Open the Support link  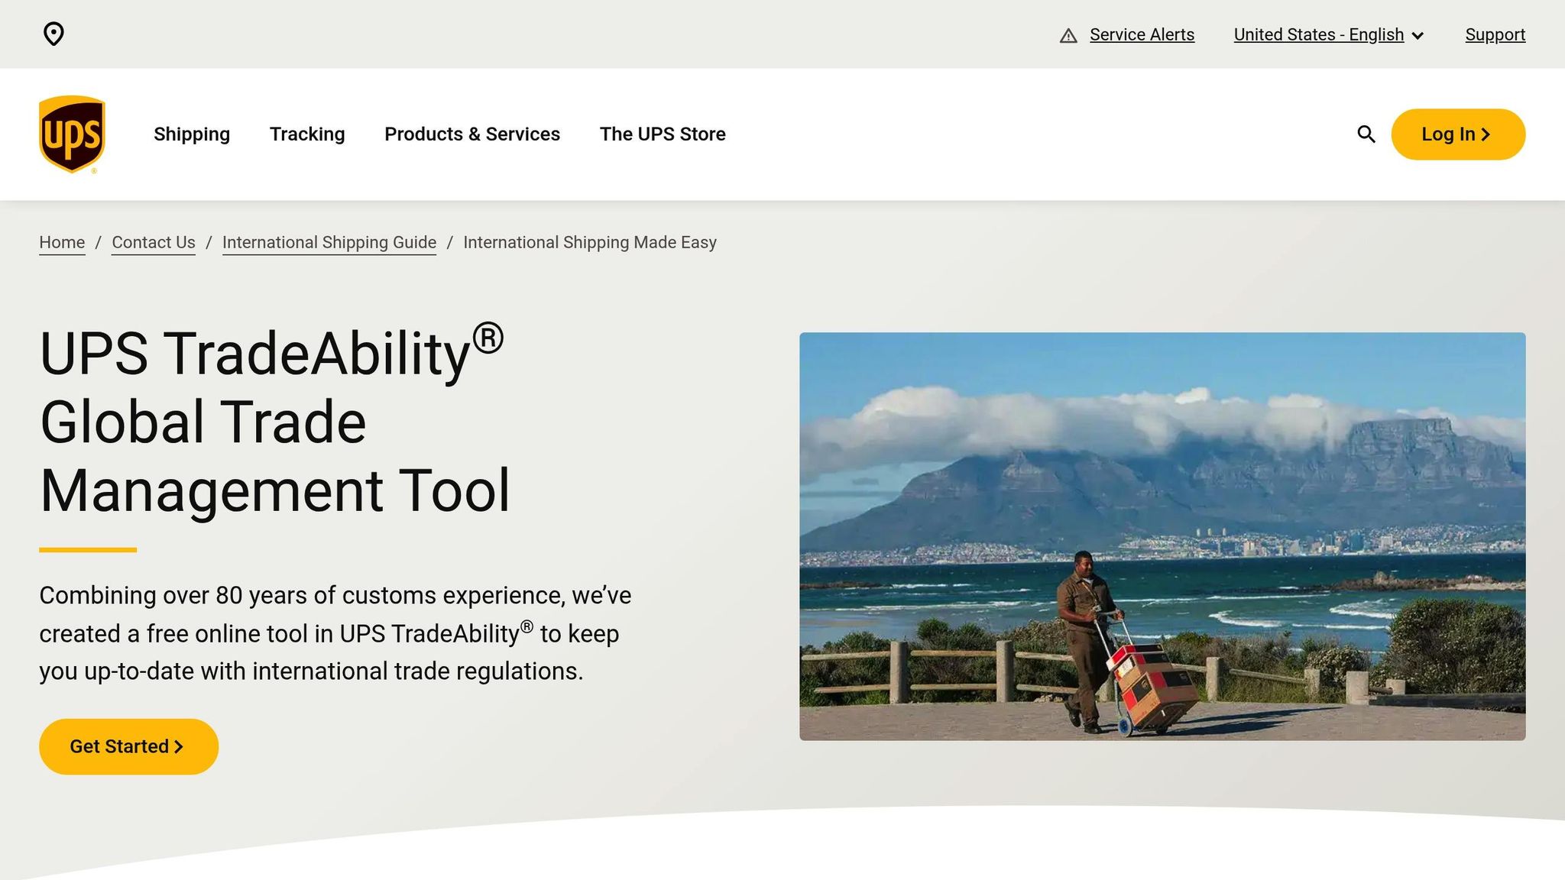click(x=1495, y=34)
